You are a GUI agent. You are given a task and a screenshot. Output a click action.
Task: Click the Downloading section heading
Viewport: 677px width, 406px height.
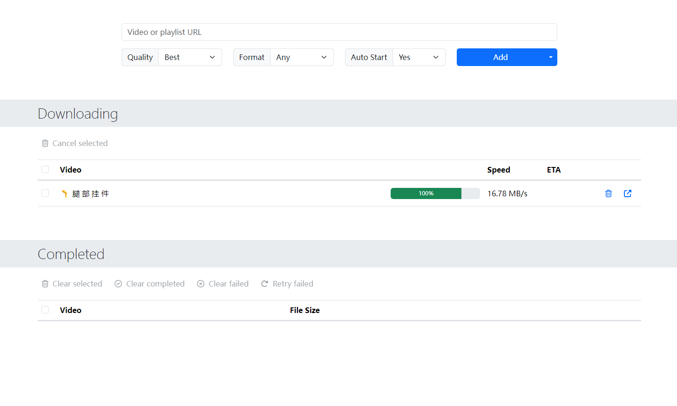78,113
